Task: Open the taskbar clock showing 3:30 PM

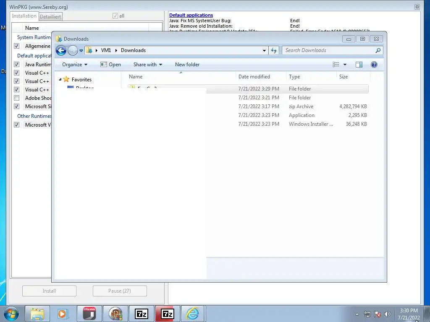Action: (409, 314)
